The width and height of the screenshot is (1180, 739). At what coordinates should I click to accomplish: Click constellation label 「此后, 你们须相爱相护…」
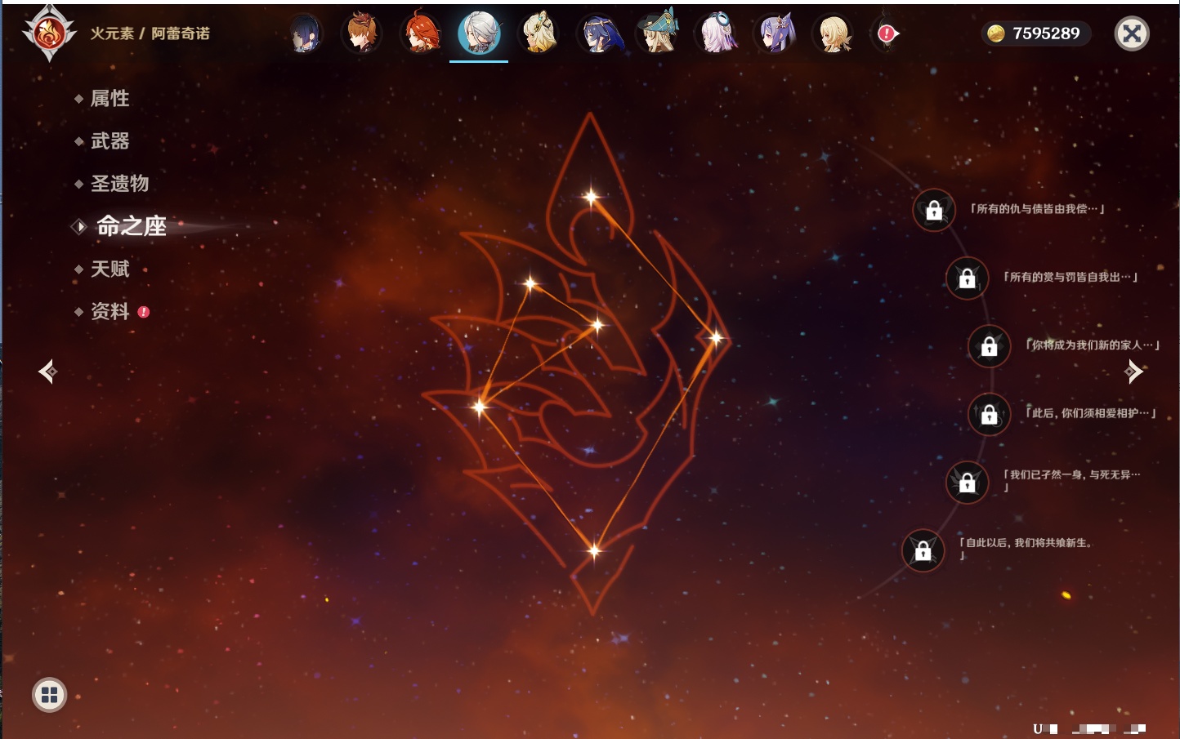point(1091,413)
